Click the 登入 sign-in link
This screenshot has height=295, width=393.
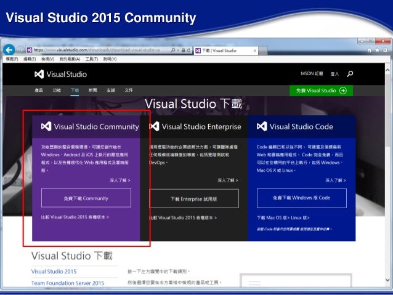tap(334, 74)
